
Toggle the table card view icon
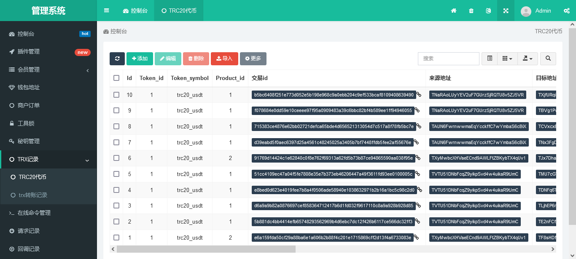[x=490, y=59]
